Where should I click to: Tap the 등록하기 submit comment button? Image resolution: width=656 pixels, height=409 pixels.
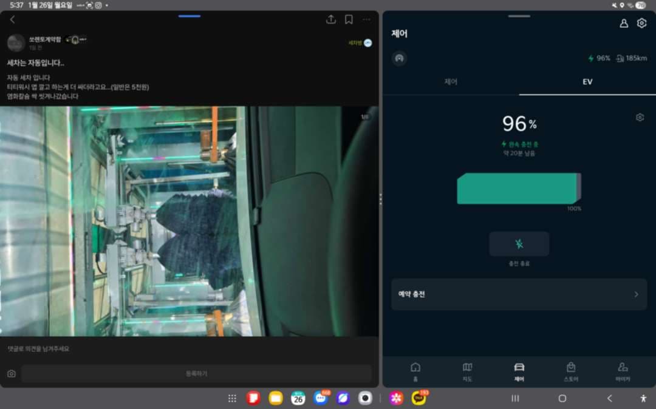click(x=196, y=373)
